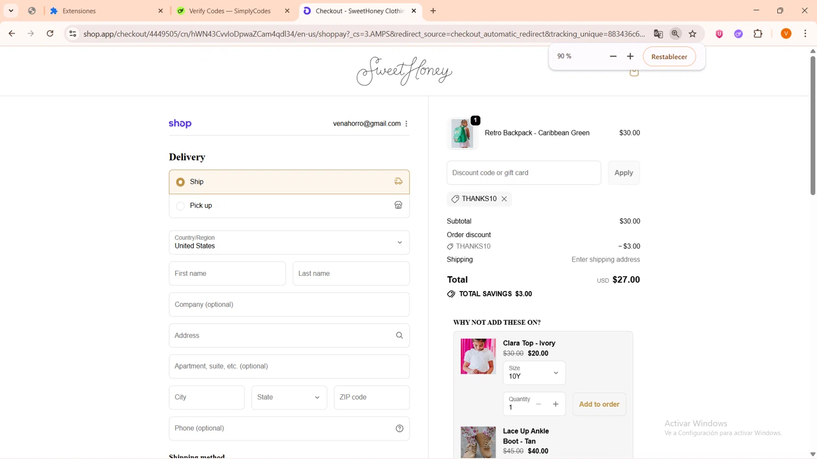Viewport: 817px width, 459px height.
Task: Click the Phone (optional) field
Action: click(x=289, y=429)
